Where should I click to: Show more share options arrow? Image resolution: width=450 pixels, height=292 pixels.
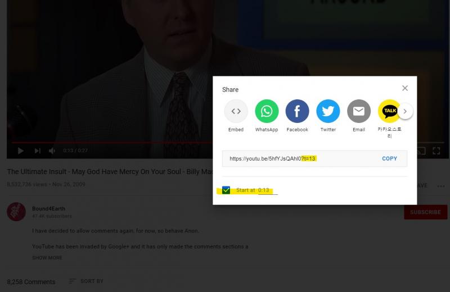click(405, 111)
